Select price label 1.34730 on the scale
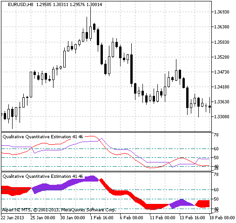Viewport: 236px width, 223px height. click(222, 72)
